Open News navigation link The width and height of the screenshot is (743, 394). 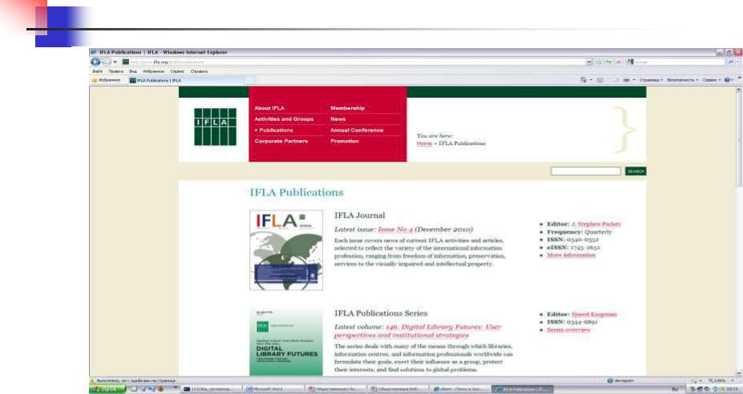[338, 119]
